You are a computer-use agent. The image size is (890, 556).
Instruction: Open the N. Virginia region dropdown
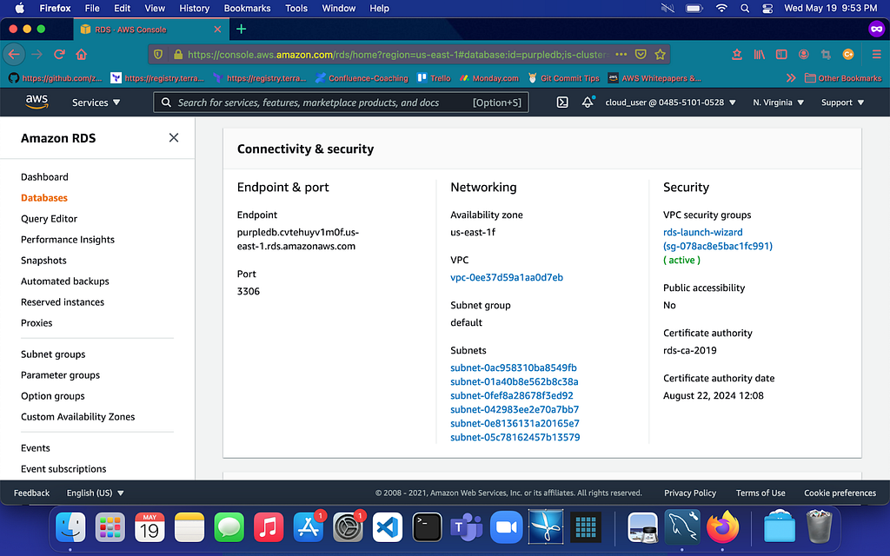click(x=778, y=103)
